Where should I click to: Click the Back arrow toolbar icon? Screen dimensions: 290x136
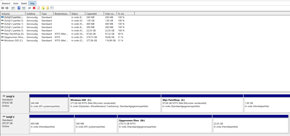click(2, 8)
